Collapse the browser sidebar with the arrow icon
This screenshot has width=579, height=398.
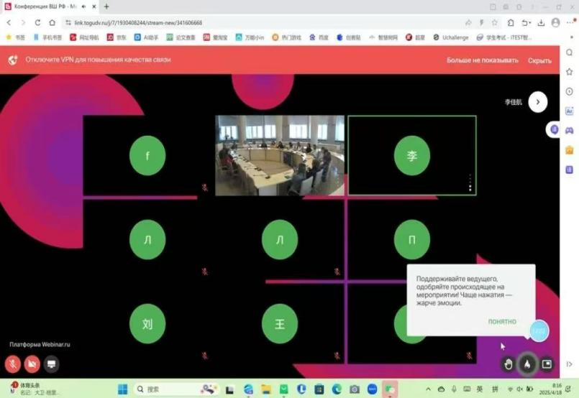570,364
